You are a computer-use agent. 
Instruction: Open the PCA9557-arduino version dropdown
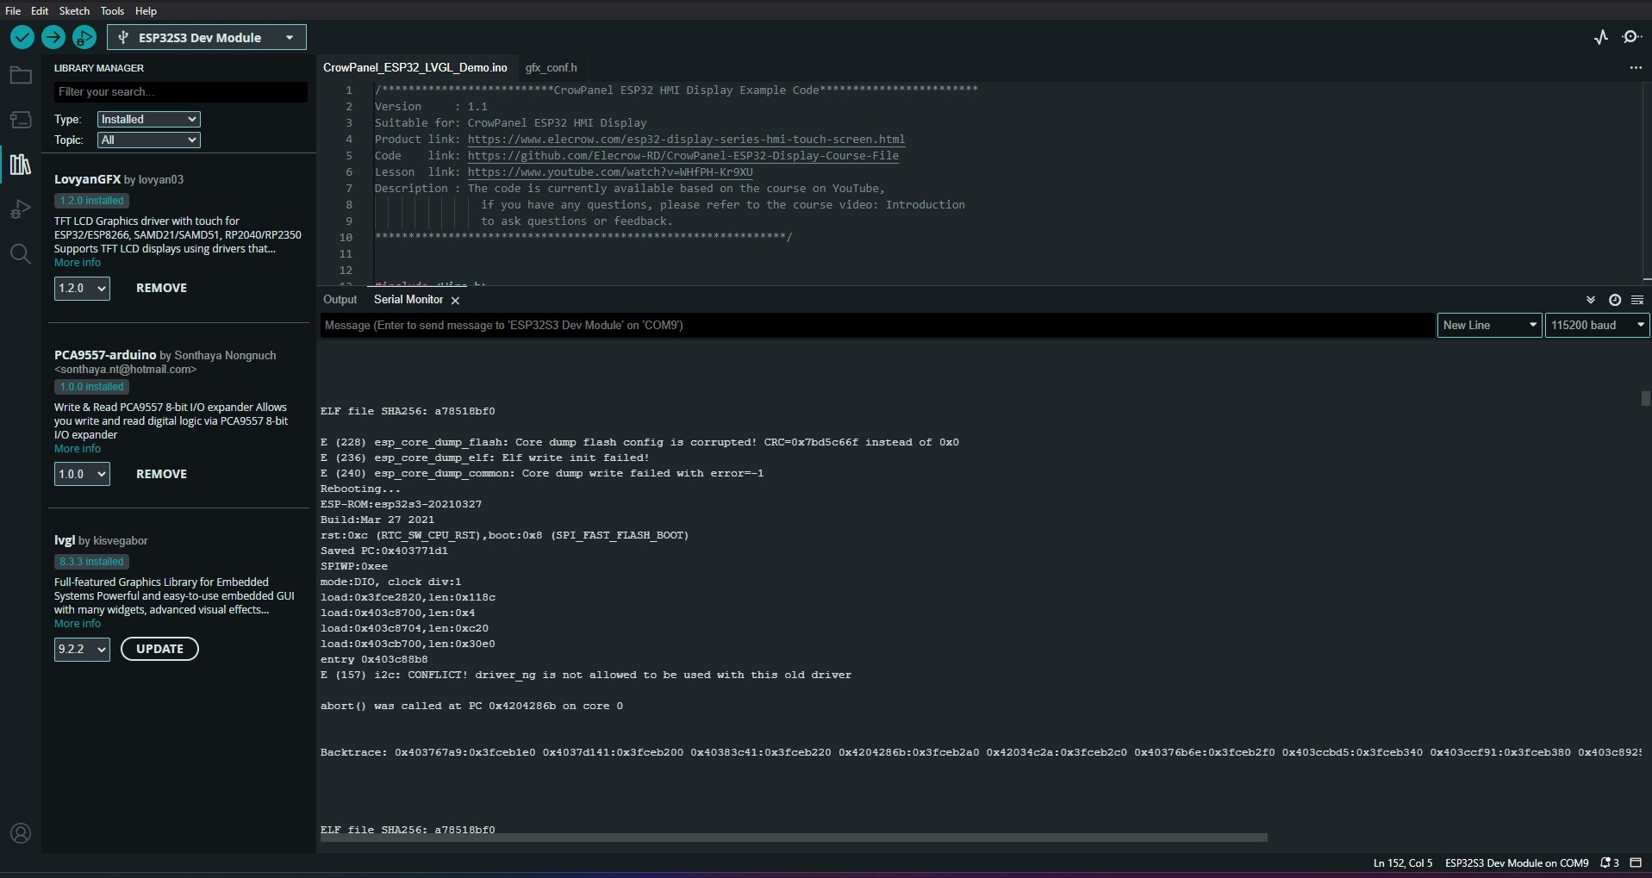coord(82,474)
